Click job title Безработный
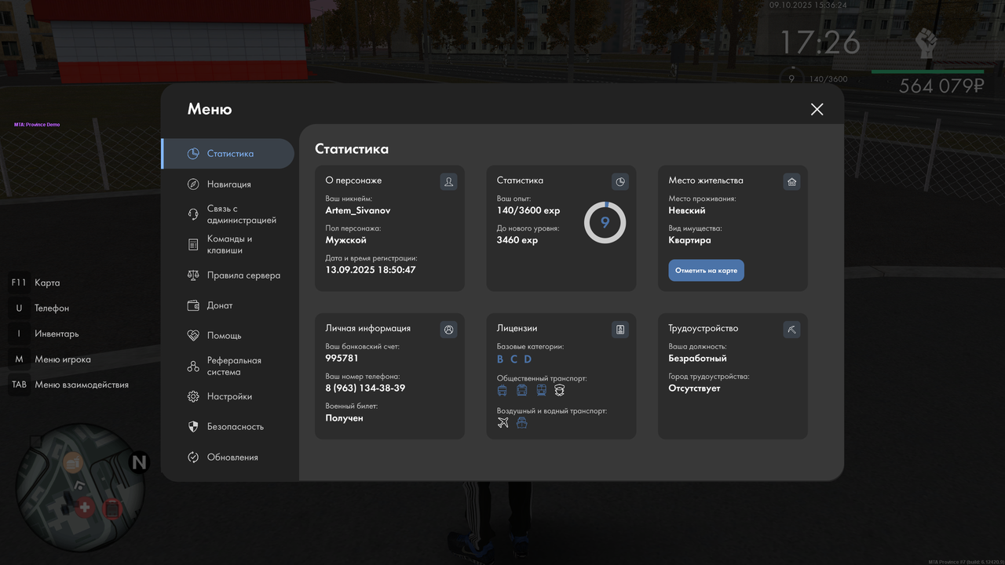 [698, 359]
